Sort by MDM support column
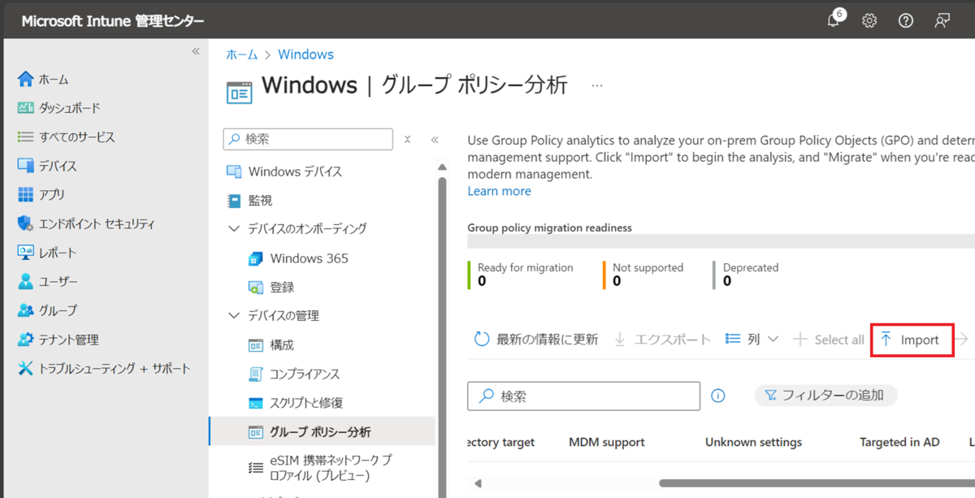975x498 pixels. (x=606, y=442)
